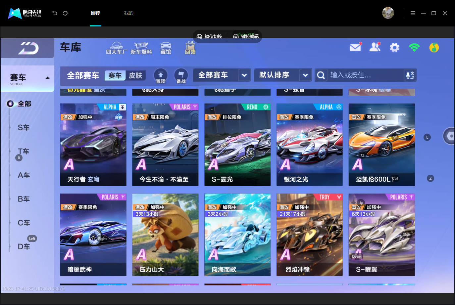Switch to the 赛车 toggle option

point(115,75)
